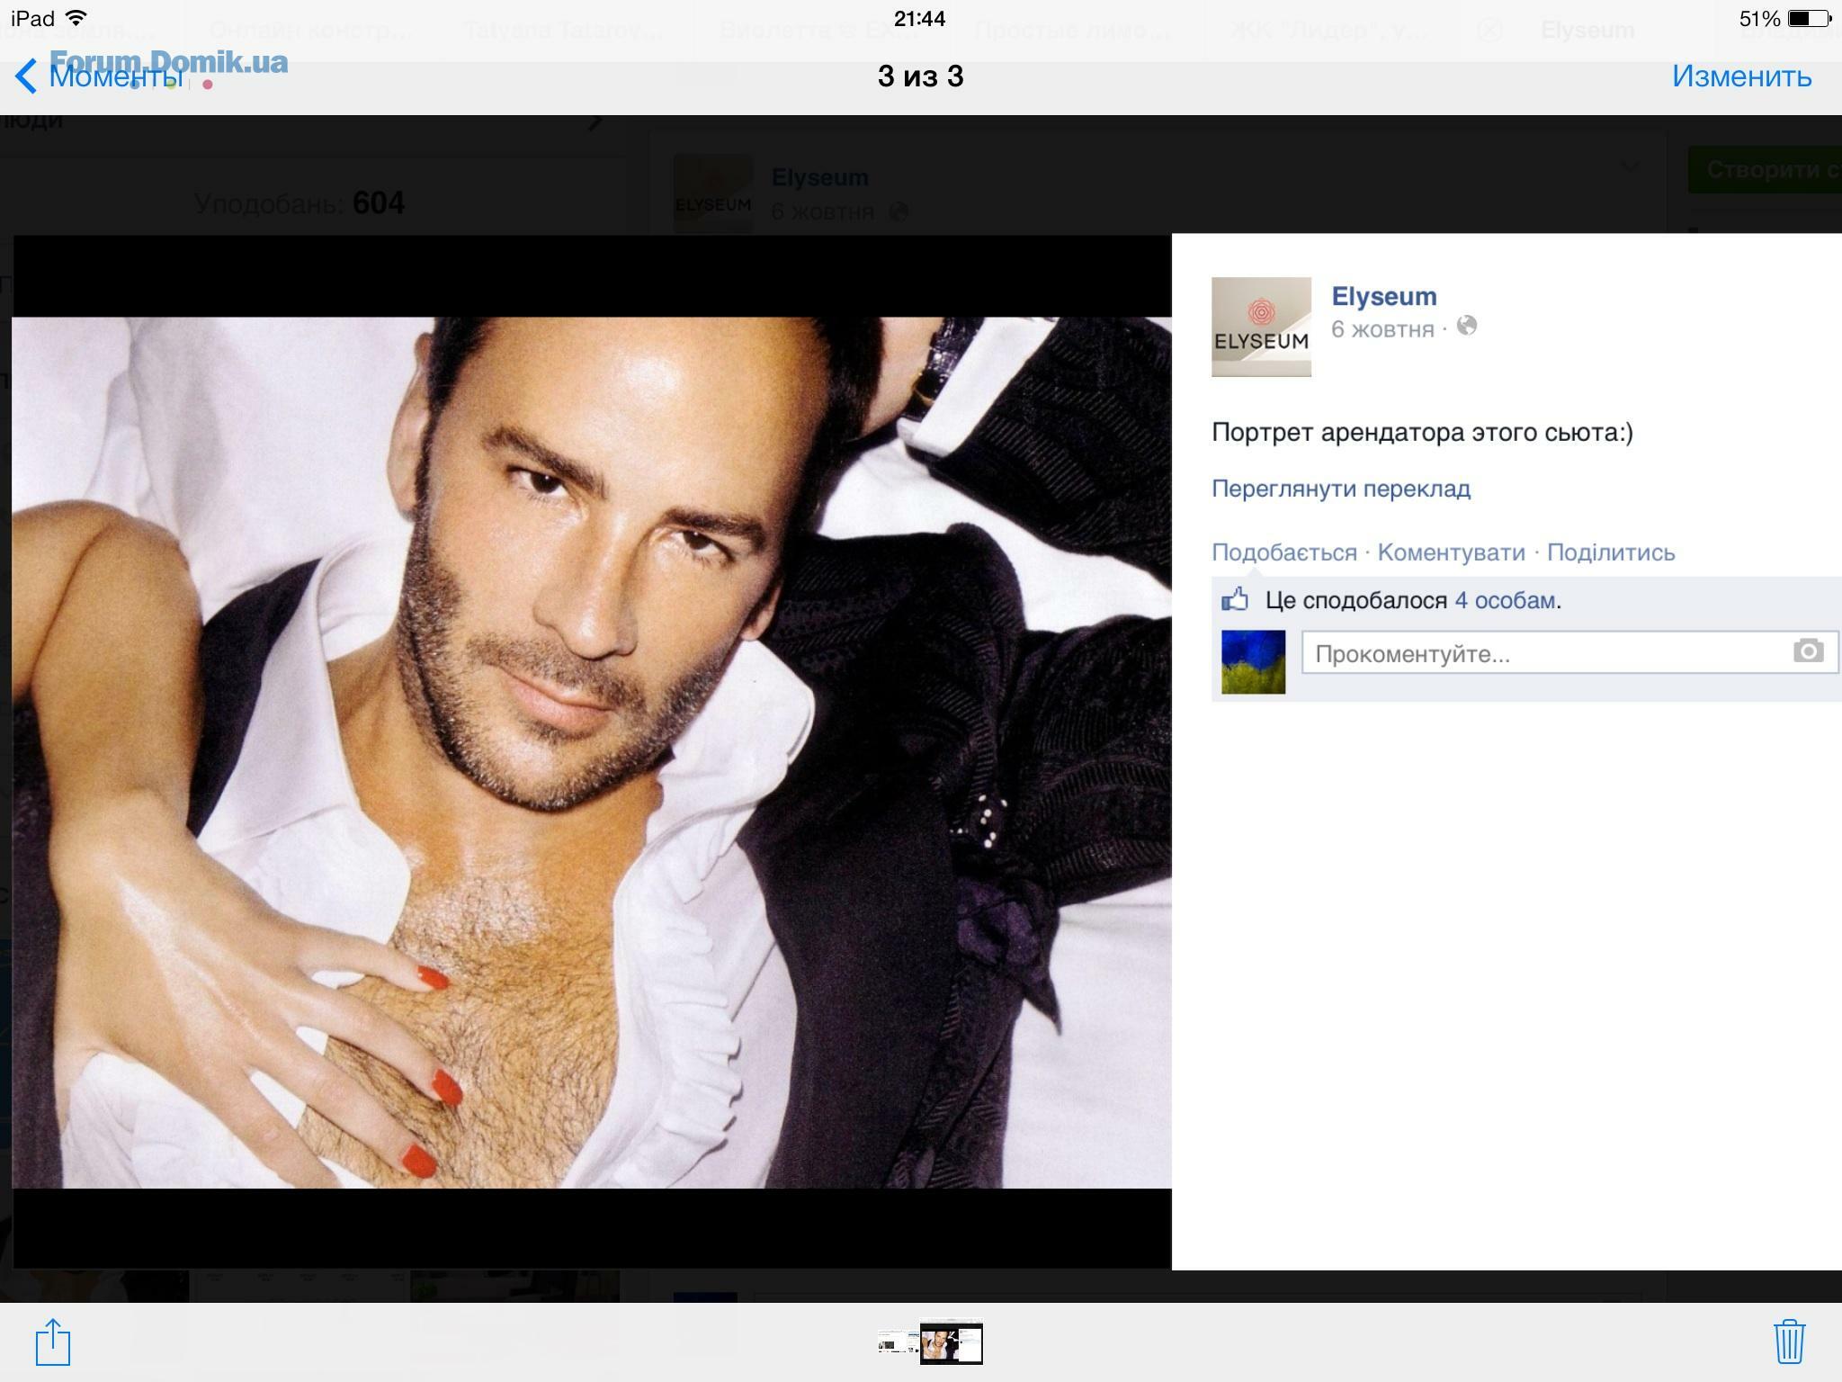Delete photo with the trash icon
Image resolution: width=1842 pixels, height=1382 pixels.
1789,1341
